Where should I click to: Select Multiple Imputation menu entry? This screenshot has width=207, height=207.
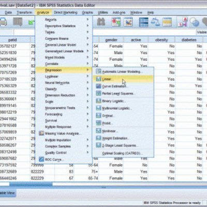pyautogui.click(x=64, y=140)
